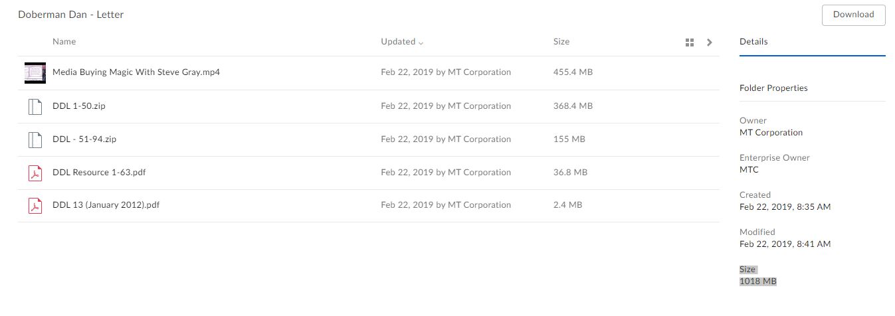Open Media Buying Magic video thumbnail
This screenshot has height=316, width=895.
(35, 72)
